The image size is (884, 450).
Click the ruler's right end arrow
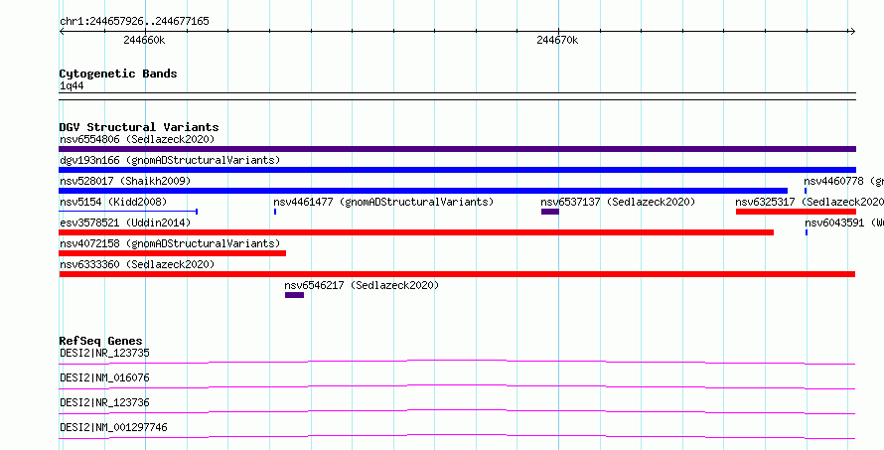click(852, 32)
